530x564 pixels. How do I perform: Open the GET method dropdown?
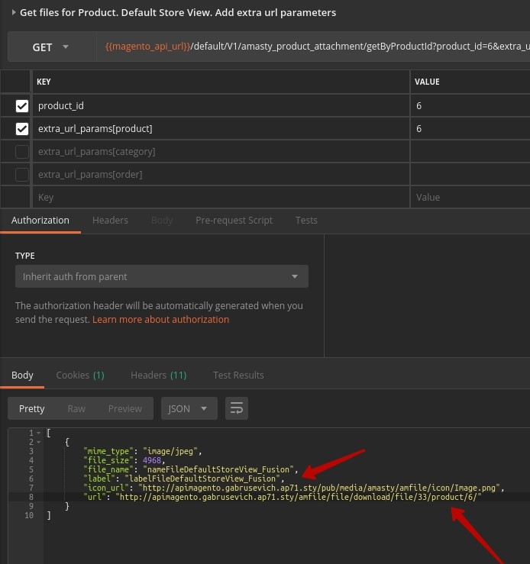[50, 47]
